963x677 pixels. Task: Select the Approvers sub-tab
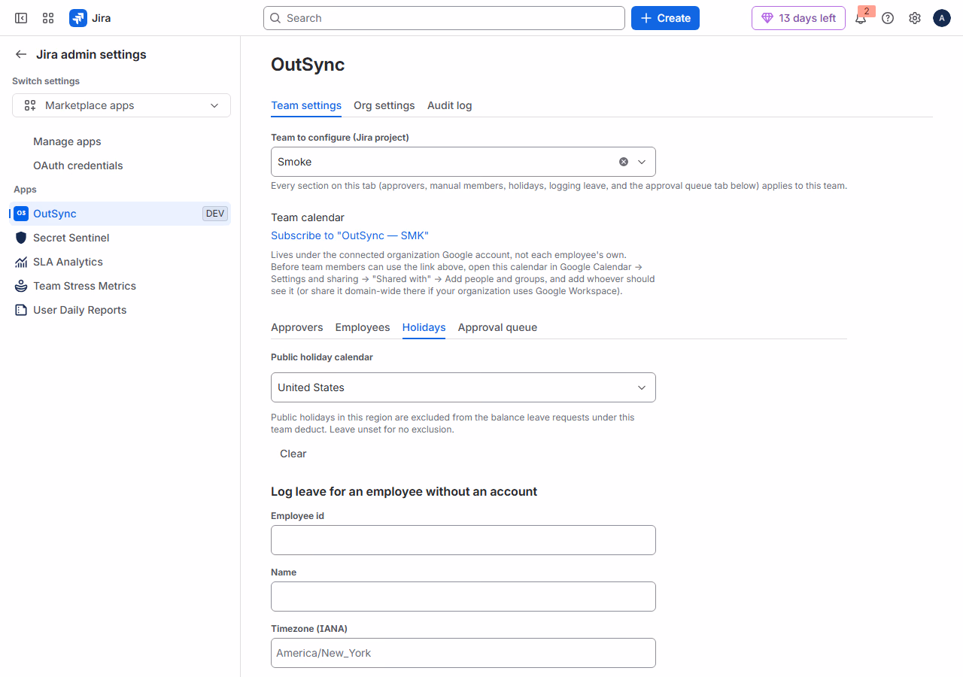(x=297, y=327)
